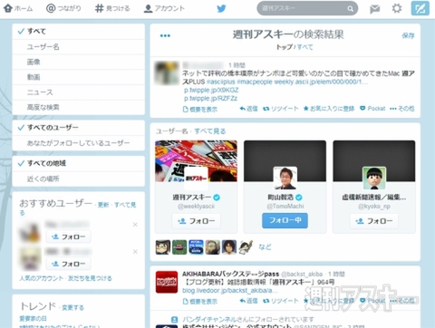
Task: Click など after the avatar row
Action: (265, 246)
